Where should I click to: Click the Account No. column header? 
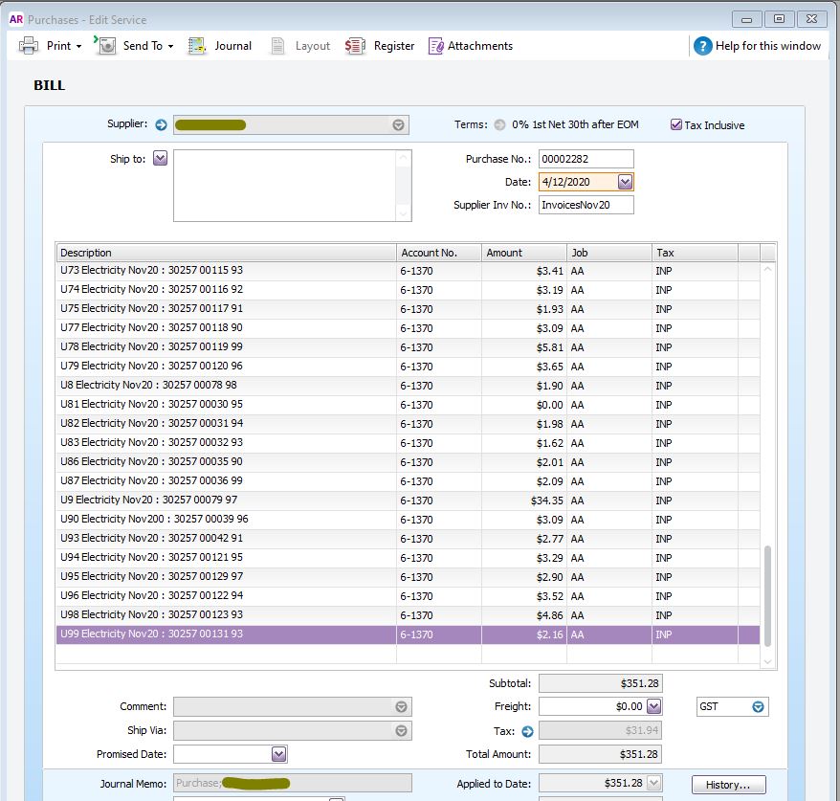coord(439,253)
